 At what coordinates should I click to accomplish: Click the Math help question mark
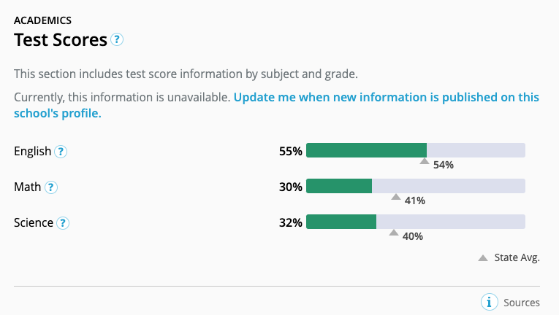[x=51, y=187]
